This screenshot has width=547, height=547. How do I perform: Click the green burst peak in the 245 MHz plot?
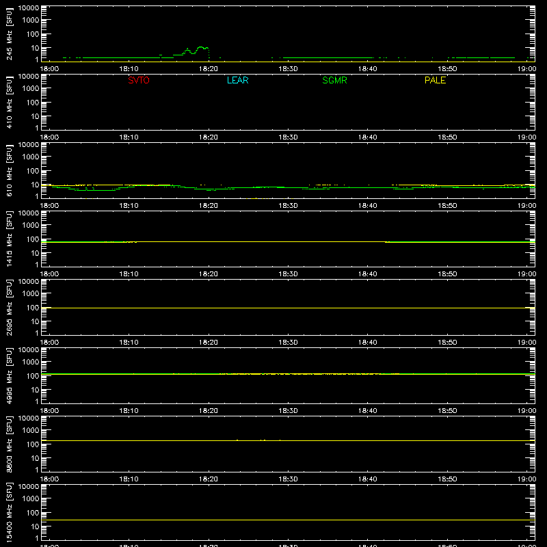coord(201,47)
